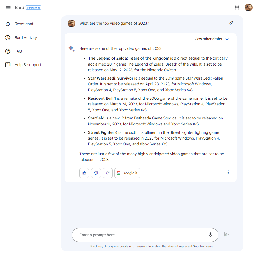Click the edit prompt pencil icon
The image size is (257, 256).
point(231,23)
